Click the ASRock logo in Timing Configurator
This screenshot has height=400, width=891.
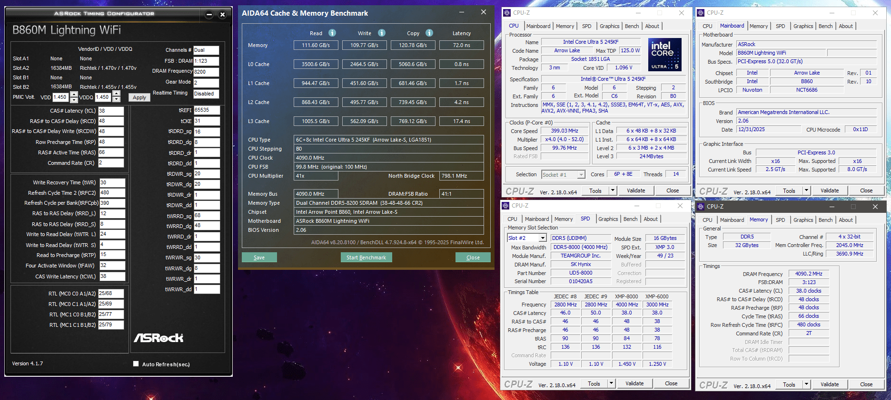point(158,338)
